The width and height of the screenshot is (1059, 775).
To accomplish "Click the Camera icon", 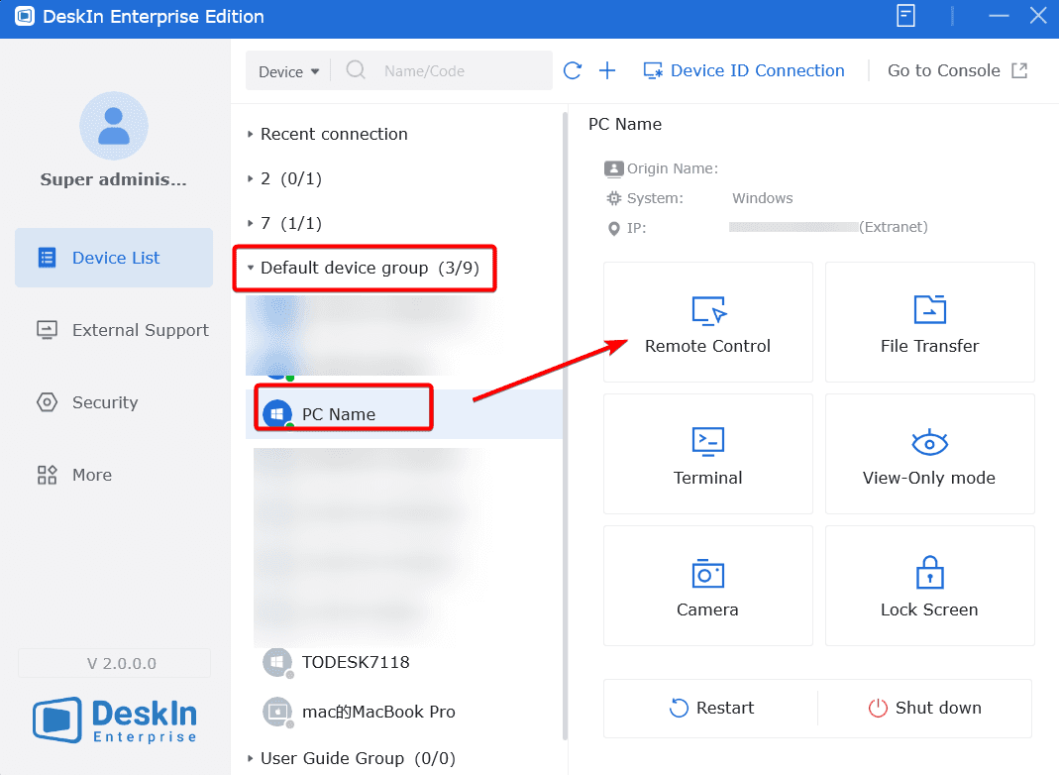I will (x=707, y=574).
